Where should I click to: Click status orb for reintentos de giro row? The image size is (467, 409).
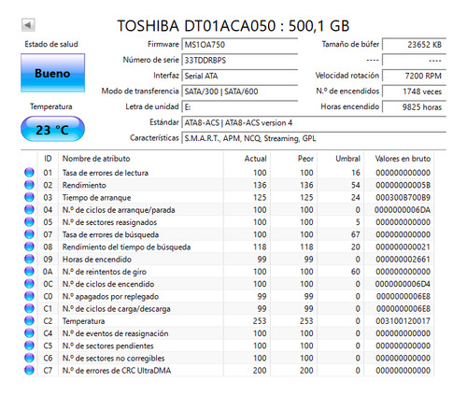tap(29, 272)
